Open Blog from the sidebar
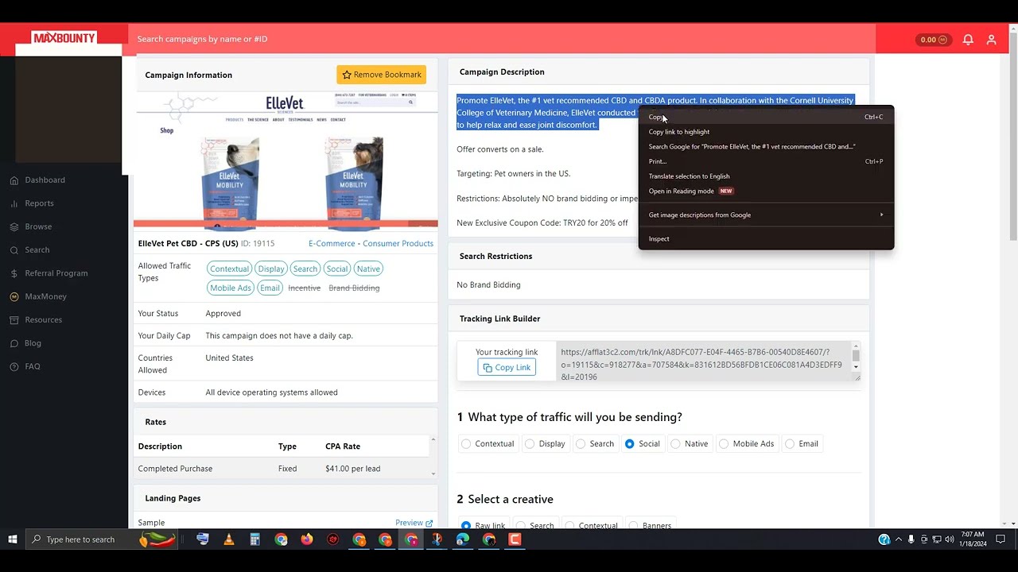 point(33,343)
